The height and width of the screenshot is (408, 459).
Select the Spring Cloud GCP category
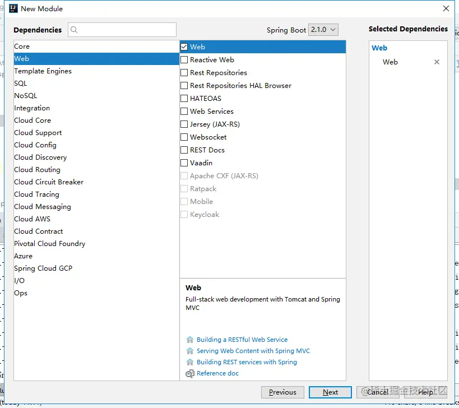[x=96, y=268]
